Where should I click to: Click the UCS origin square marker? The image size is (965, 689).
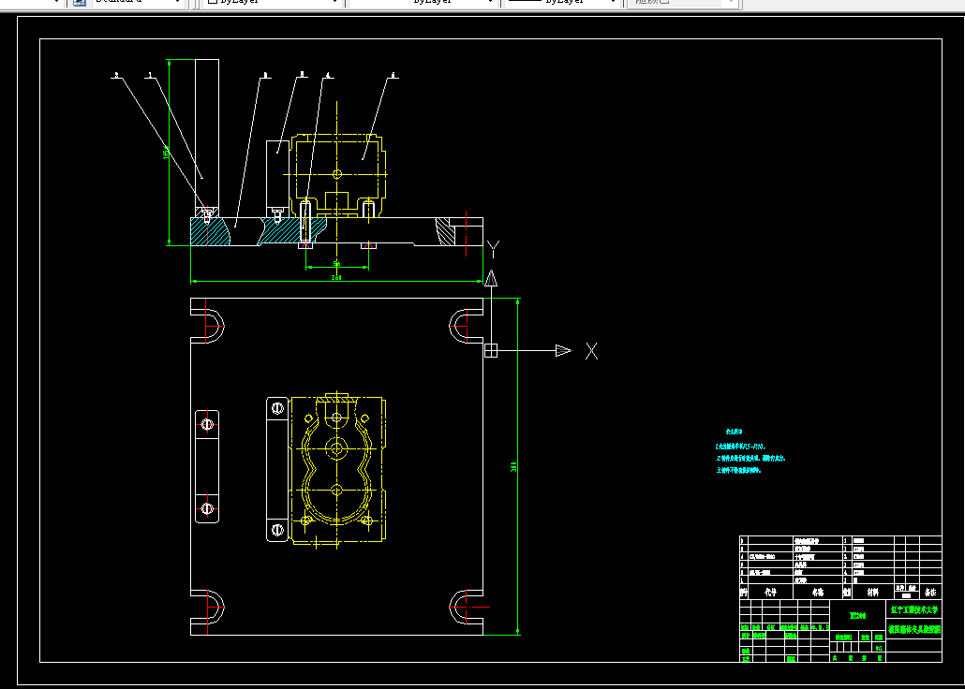point(491,351)
